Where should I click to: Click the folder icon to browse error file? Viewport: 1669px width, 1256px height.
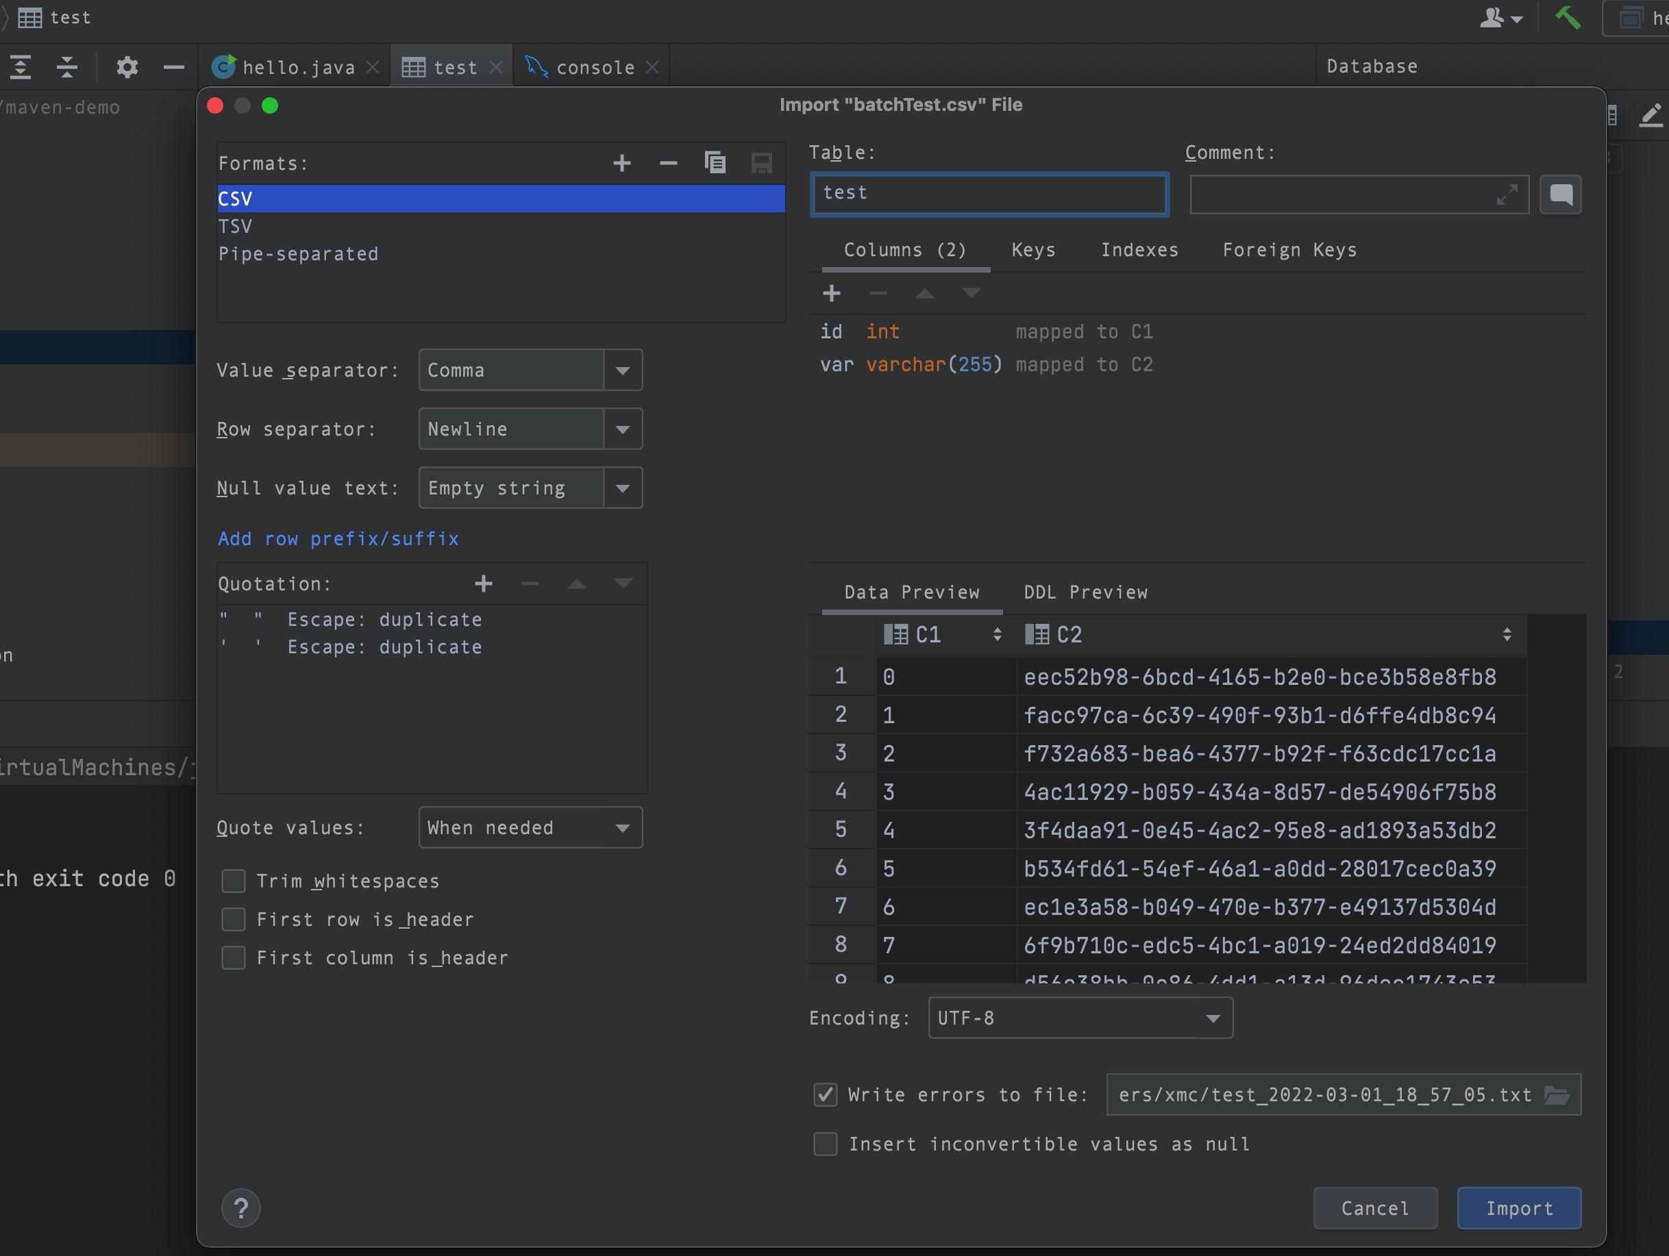tap(1557, 1094)
